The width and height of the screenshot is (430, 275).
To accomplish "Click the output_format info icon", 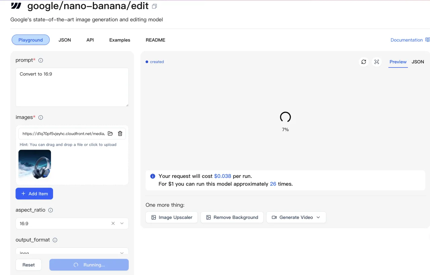I will click(x=55, y=240).
